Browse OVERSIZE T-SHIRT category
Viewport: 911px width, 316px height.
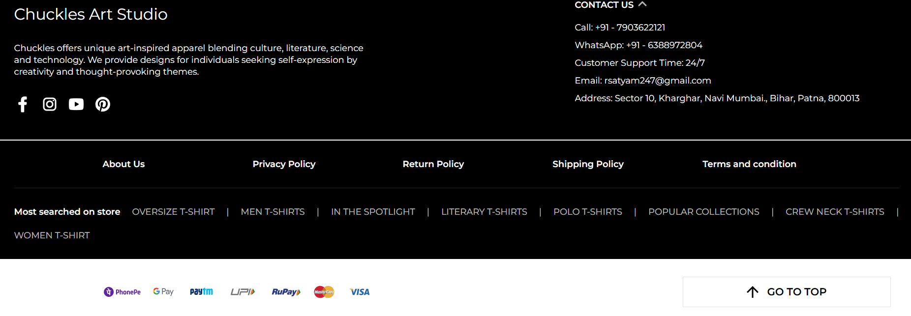coord(173,212)
